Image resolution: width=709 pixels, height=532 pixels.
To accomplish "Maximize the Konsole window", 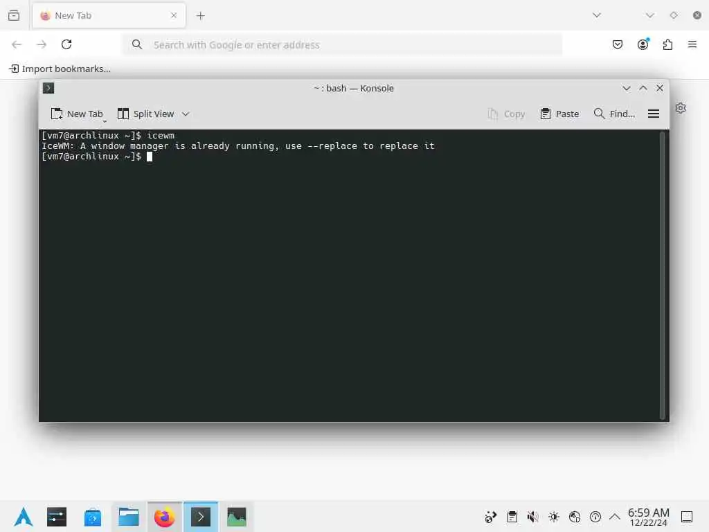I will pyautogui.click(x=643, y=88).
